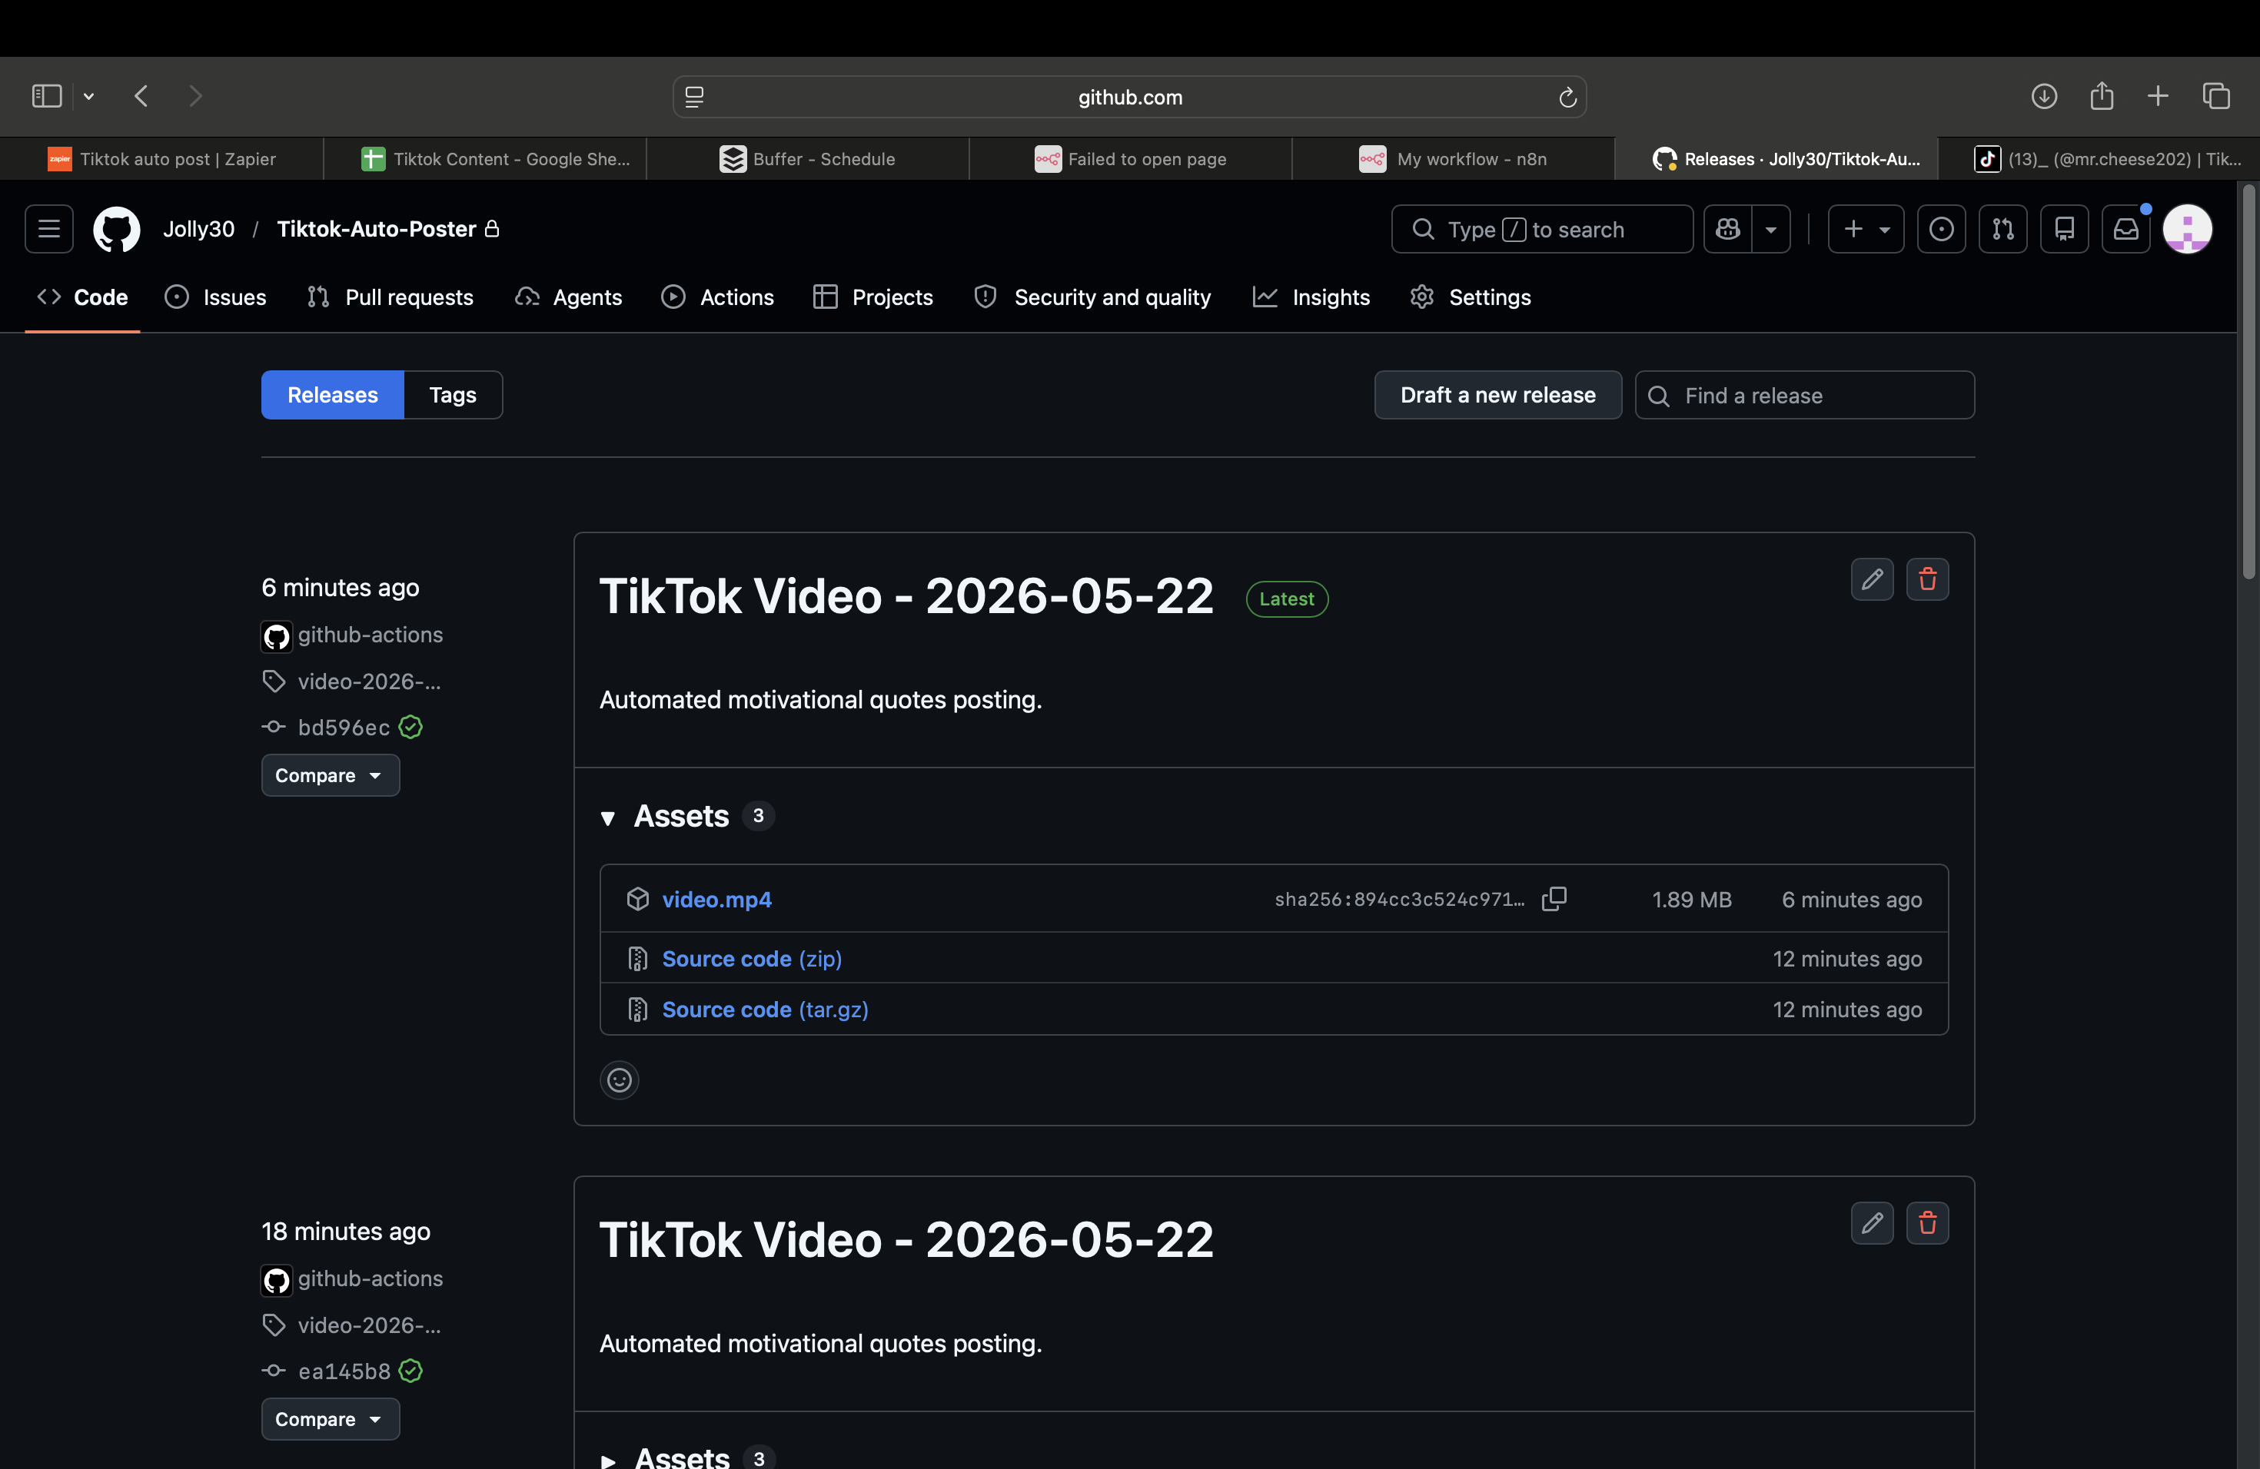Open commit bd596ec
The height and width of the screenshot is (1469, 2260).
[344, 728]
